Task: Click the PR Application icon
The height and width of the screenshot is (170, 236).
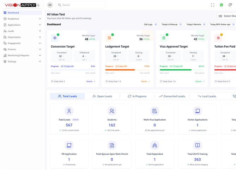Action: (x=69, y=145)
